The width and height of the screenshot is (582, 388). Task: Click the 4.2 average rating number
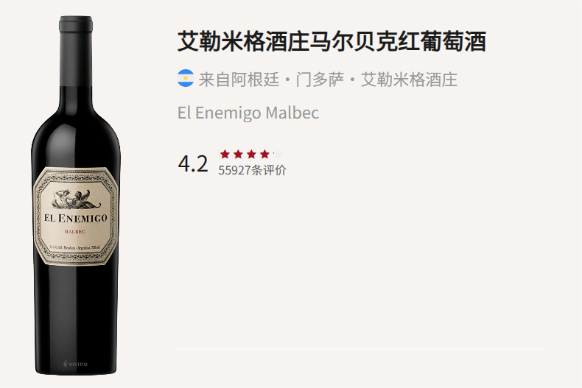click(193, 163)
